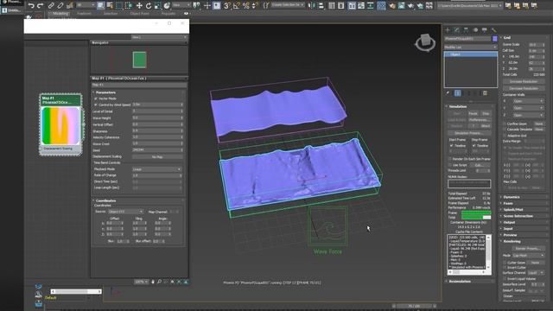The image size is (553, 311).
Task: Open the Selection ribbon tab
Action: tap(111, 14)
